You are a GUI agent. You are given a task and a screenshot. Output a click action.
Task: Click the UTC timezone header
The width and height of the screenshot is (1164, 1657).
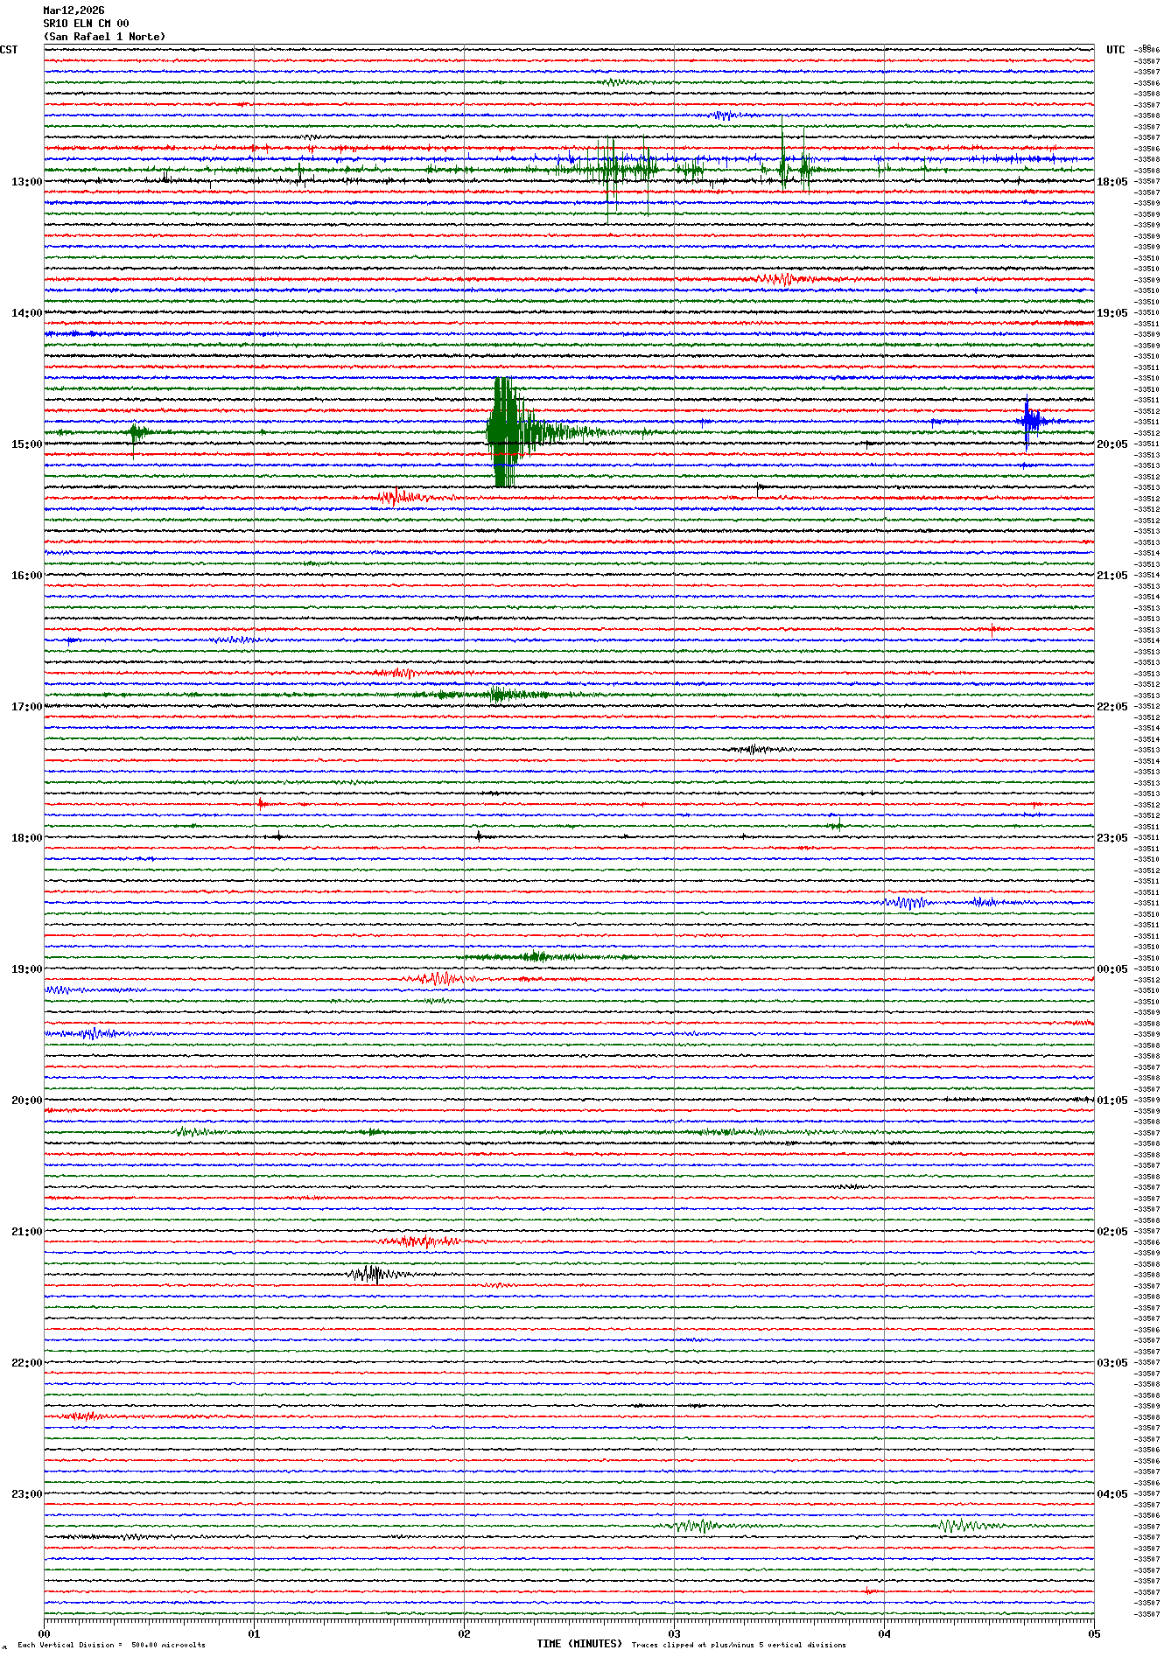click(x=1115, y=50)
